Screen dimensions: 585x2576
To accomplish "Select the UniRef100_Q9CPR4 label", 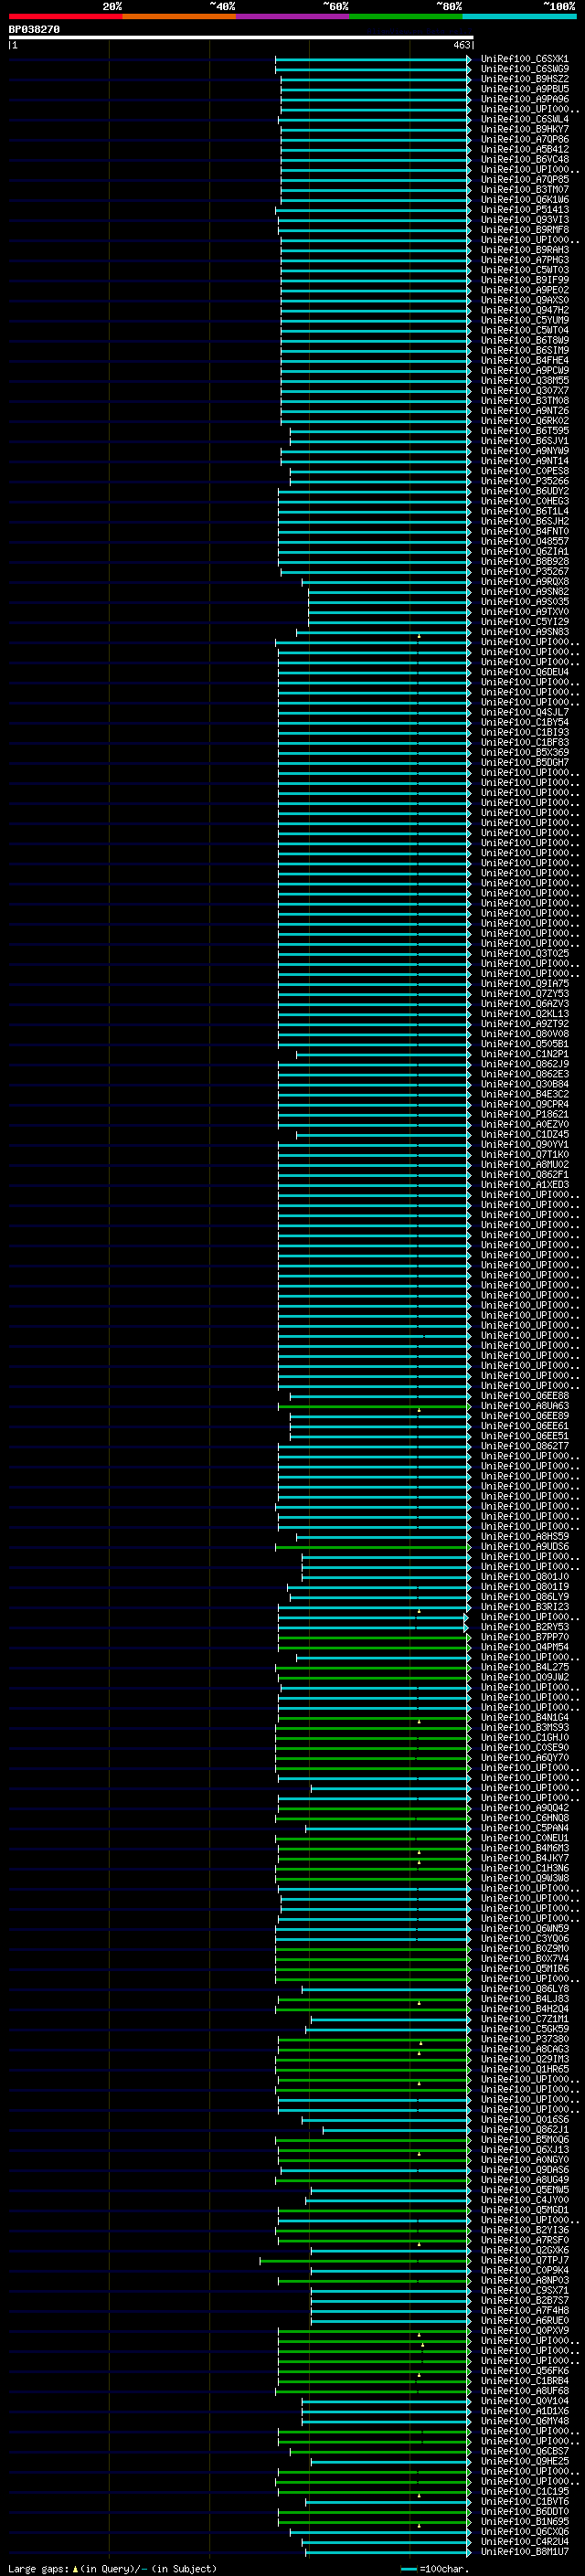I will click(525, 1104).
